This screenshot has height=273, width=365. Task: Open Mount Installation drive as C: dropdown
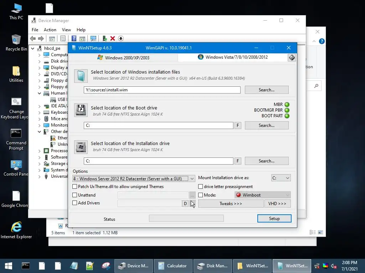click(x=281, y=178)
